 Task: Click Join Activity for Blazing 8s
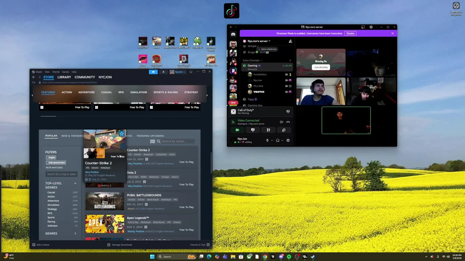click(321, 67)
